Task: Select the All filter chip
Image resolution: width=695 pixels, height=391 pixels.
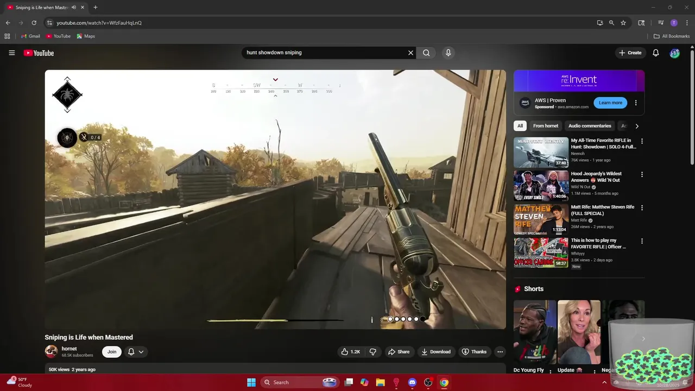Action: (x=520, y=126)
